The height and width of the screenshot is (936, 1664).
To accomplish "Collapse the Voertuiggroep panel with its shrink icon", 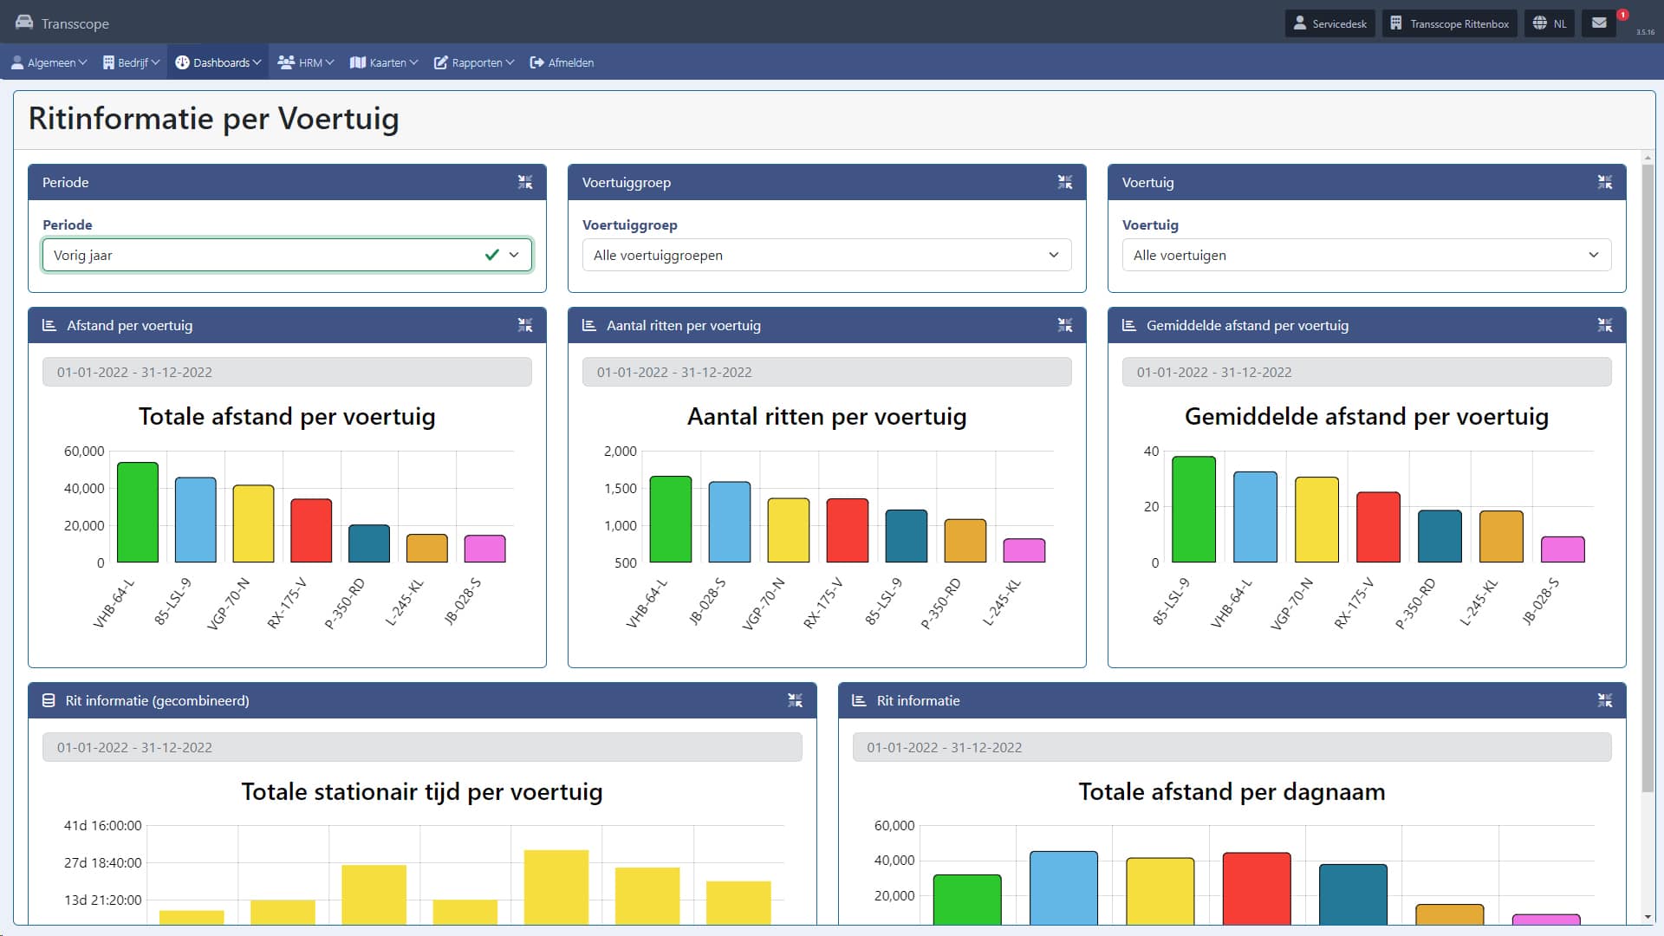I will click(1065, 182).
